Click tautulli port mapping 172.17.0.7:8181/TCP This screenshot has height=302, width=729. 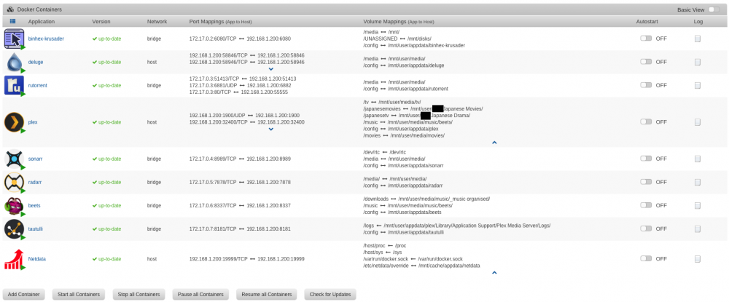pos(213,229)
